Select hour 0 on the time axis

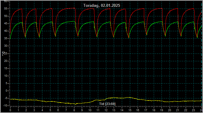pos(10,110)
